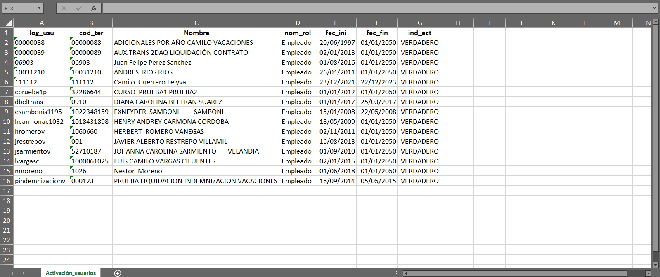Select cell with Nestor Moreno
The height and width of the screenshot is (277, 660).
pos(196,171)
